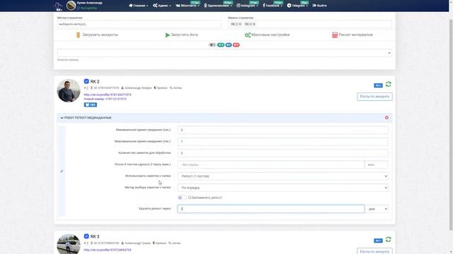This screenshot has width=453, height=254.
Task: Open the Главная menu in the top bar
Action: point(139,6)
